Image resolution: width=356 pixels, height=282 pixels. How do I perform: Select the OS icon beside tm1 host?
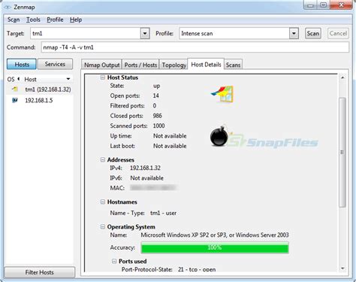tap(15, 89)
